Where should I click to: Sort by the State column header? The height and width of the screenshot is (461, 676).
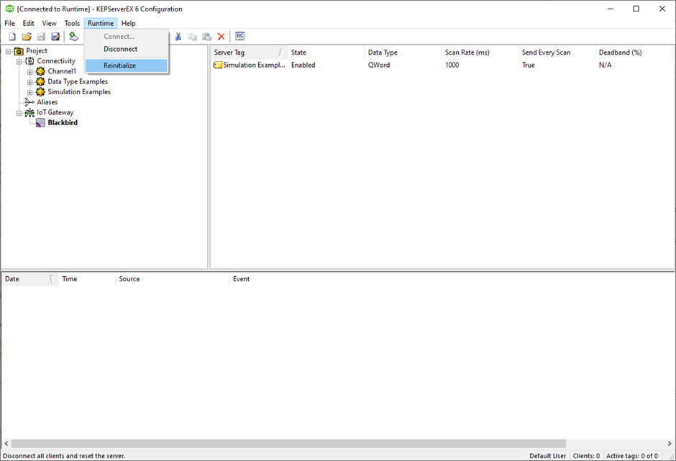tap(326, 53)
